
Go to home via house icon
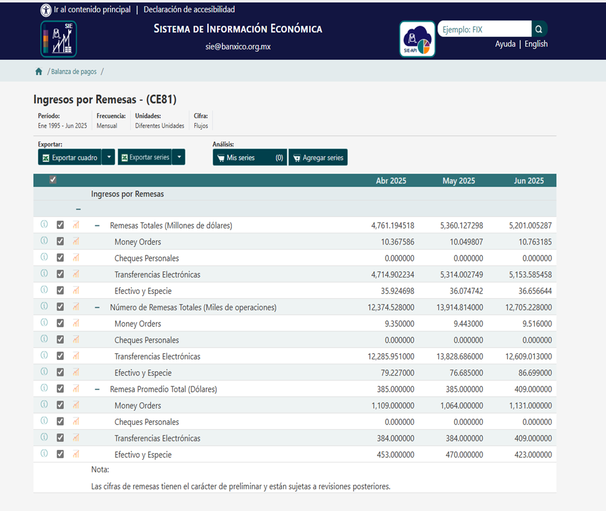(39, 72)
